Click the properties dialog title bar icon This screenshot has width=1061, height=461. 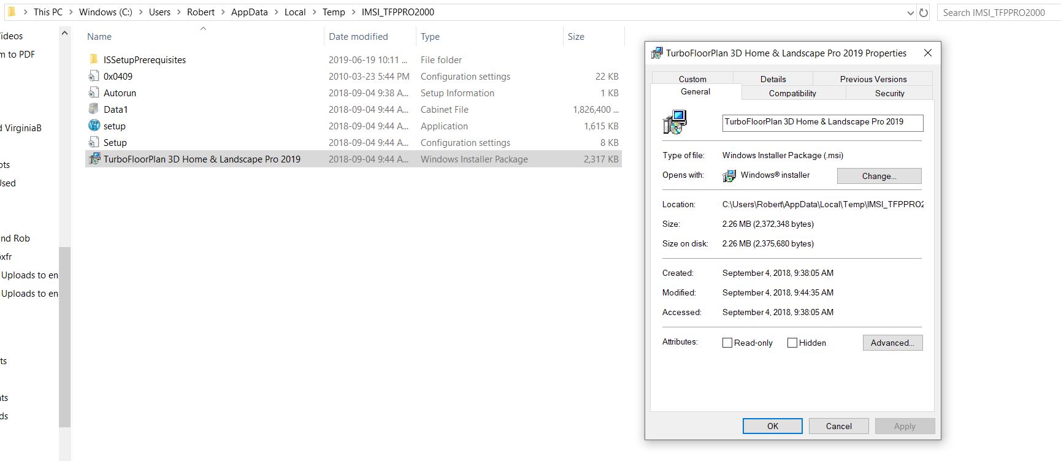coord(657,53)
